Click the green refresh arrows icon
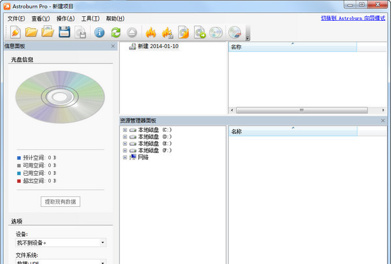391x264 pixels. pos(116,33)
